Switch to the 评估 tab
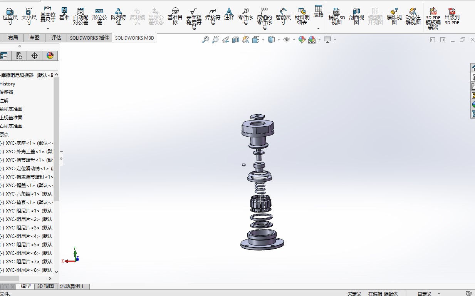The width and height of the screenshot is (475, 296). [x=56, y=38]
